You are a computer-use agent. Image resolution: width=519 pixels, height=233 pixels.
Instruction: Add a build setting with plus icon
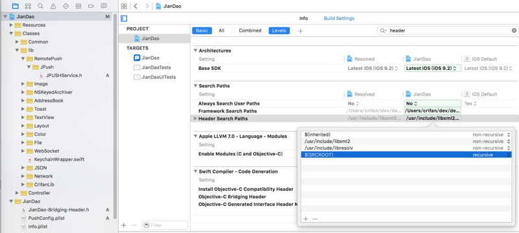coord(300,30)
